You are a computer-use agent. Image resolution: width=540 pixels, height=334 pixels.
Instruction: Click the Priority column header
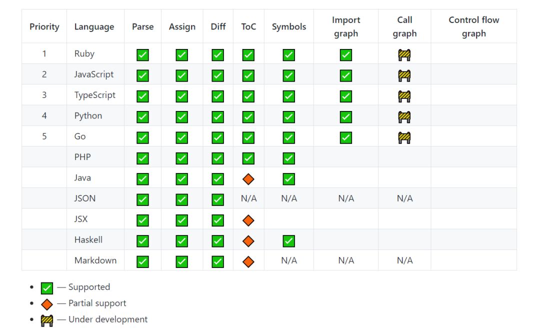coord(44,27)
